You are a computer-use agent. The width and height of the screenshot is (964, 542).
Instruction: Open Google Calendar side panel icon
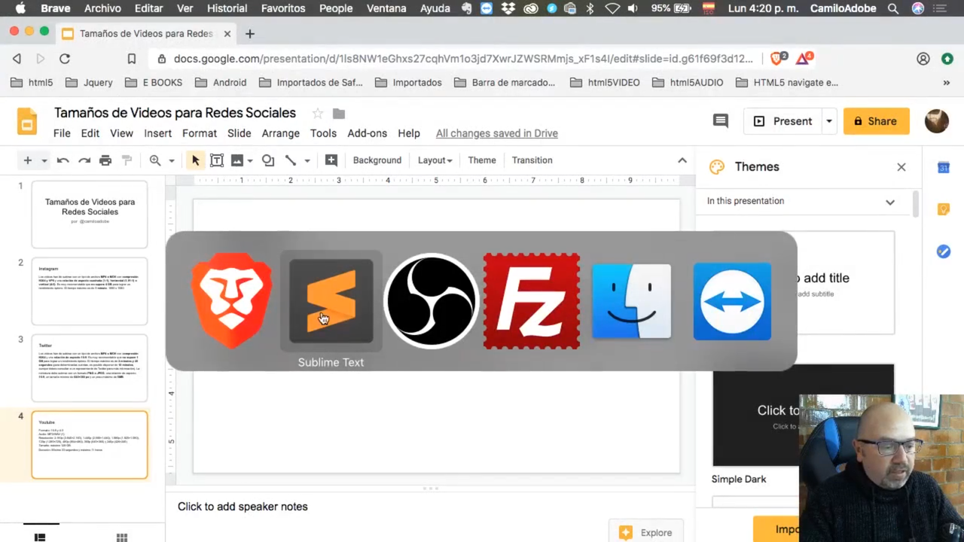944,167
